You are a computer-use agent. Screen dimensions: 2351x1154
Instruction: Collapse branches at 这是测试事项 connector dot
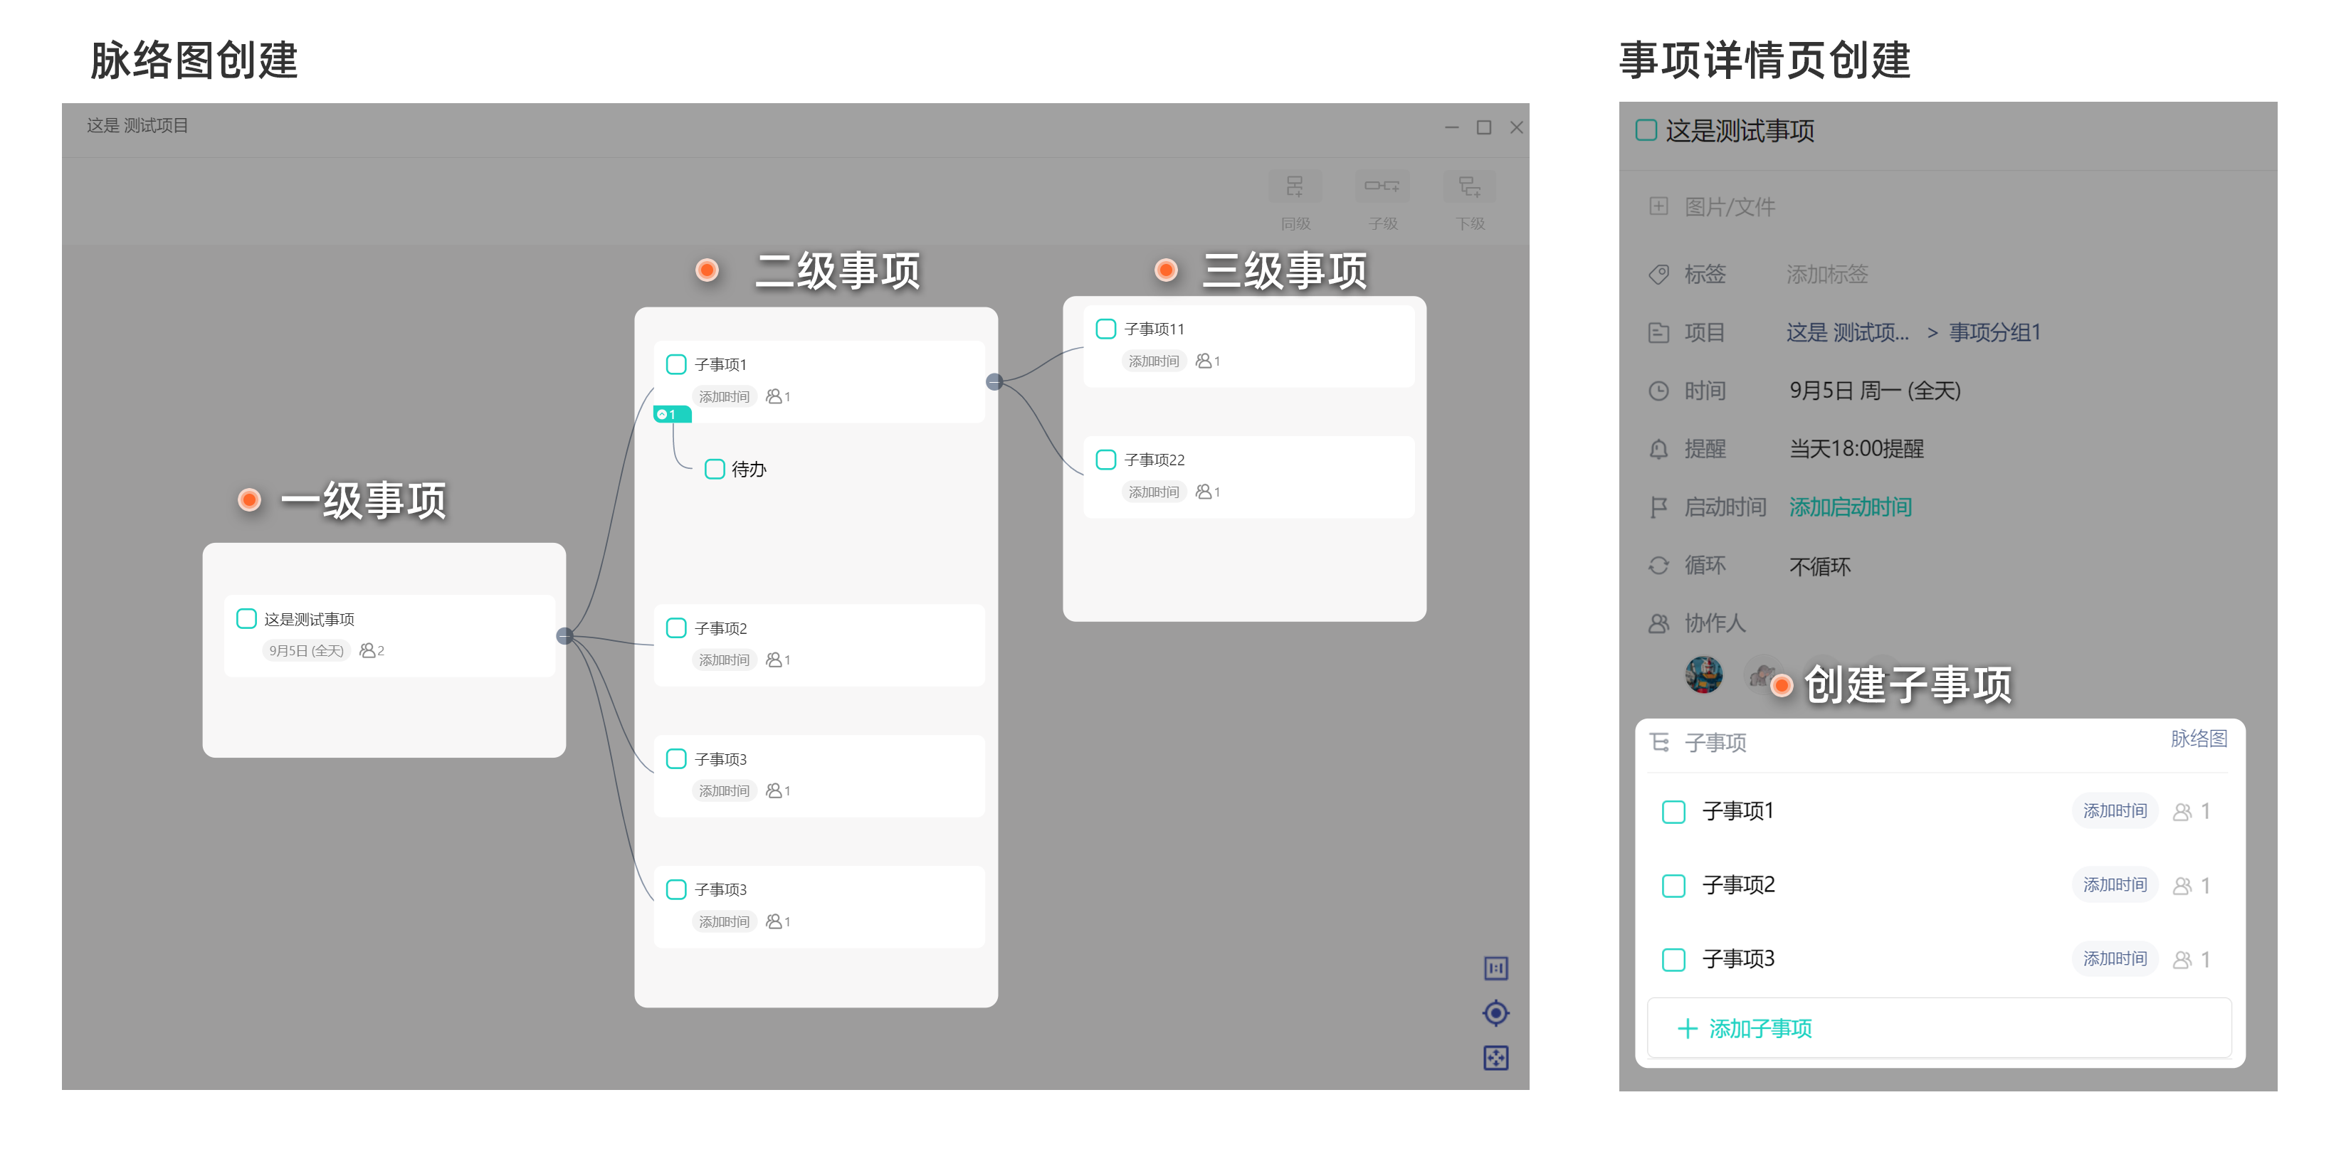[565, 636]
